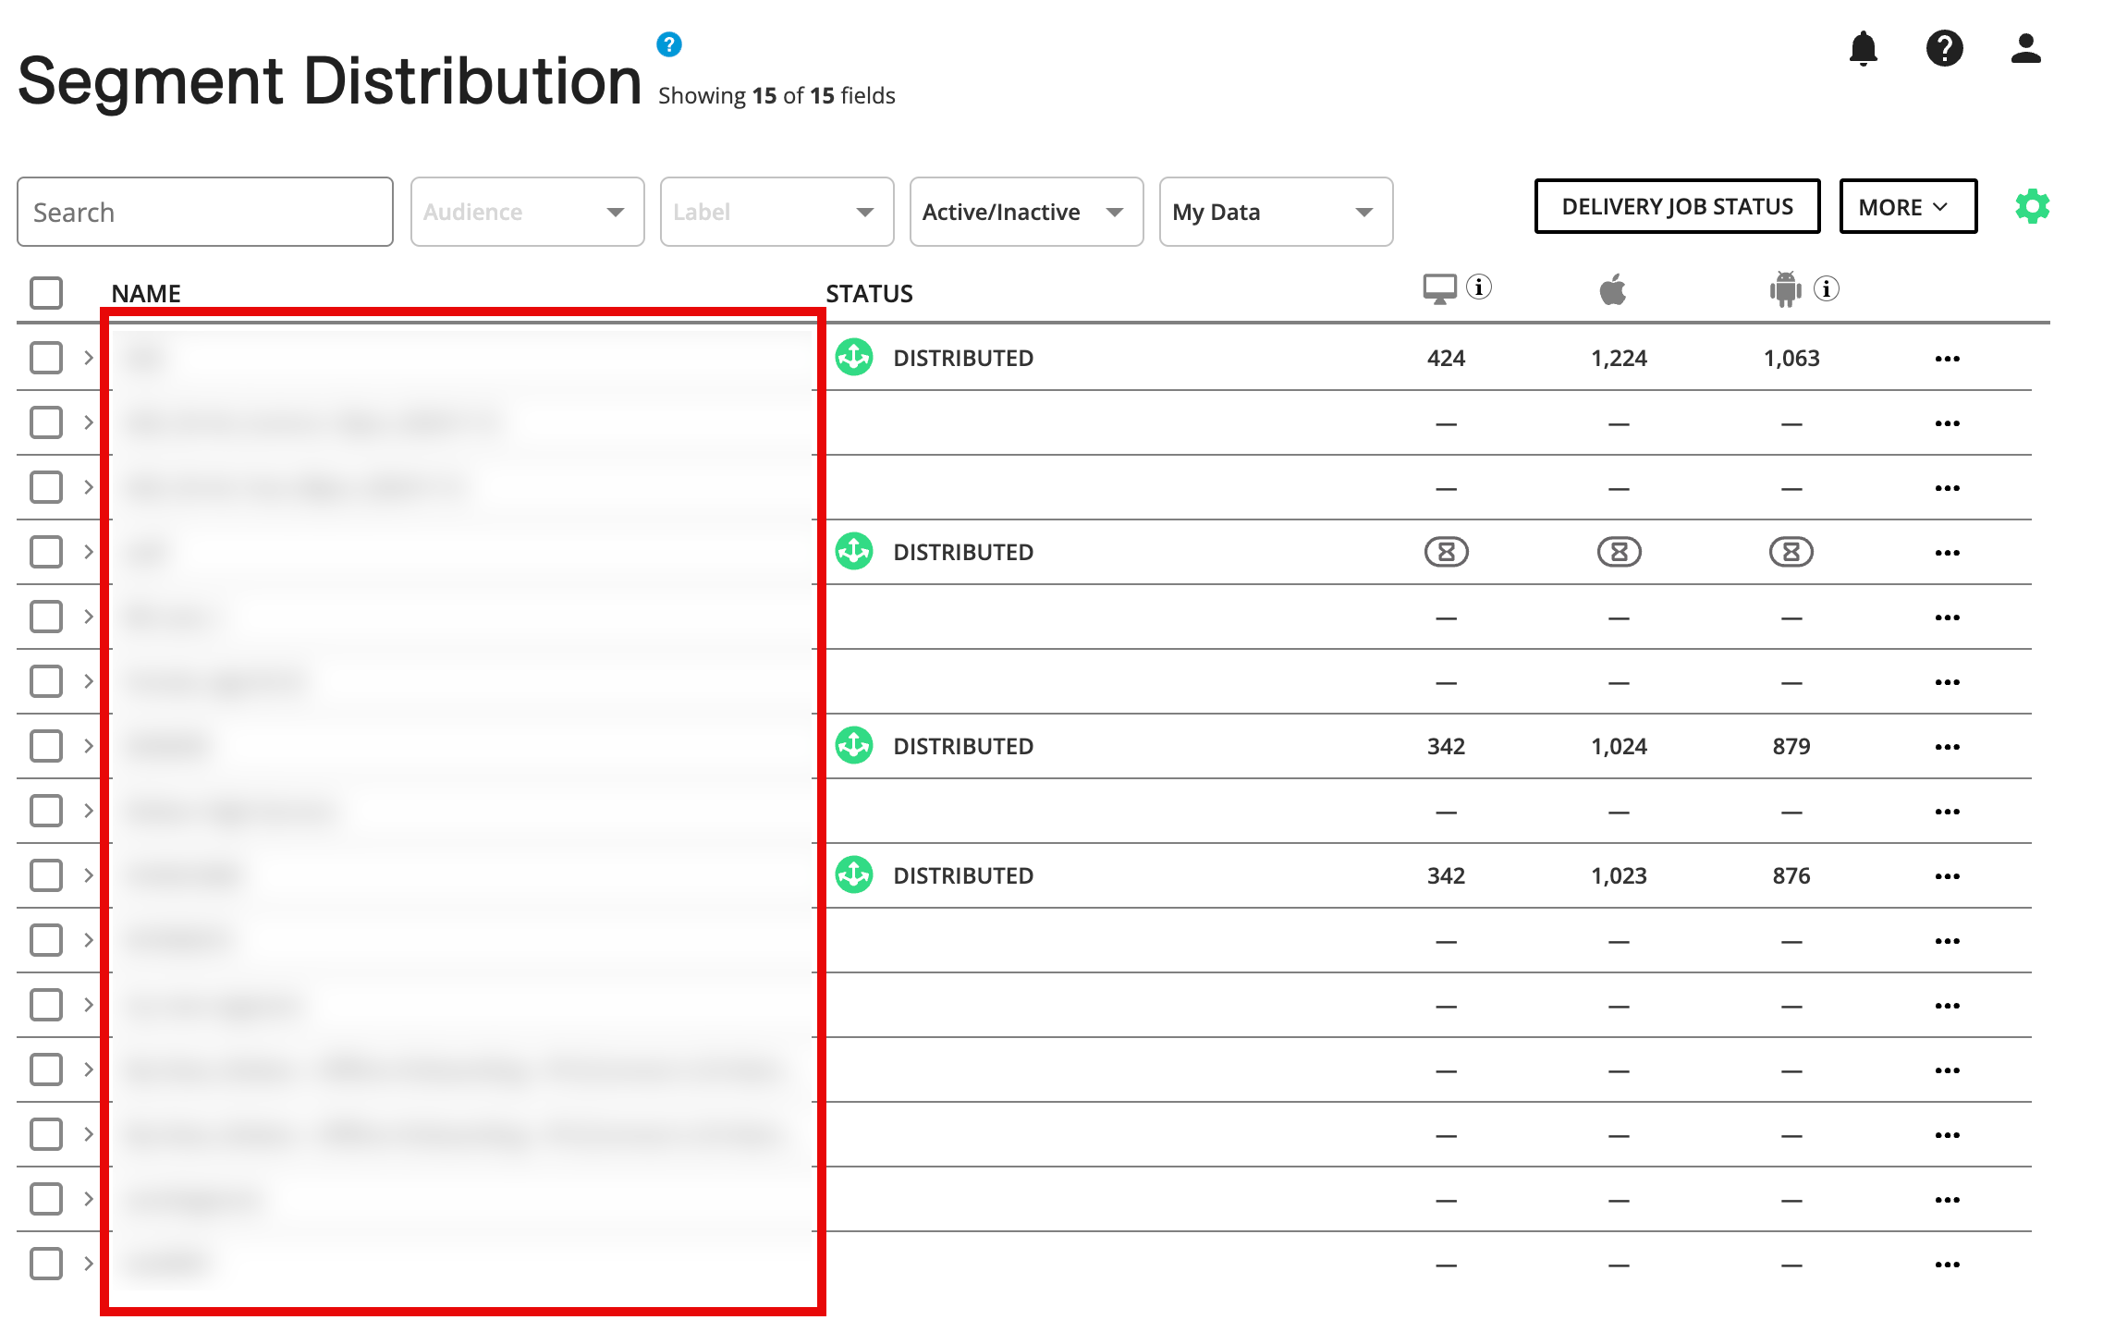The image size is (2115, 1320).
Task: Click info icon next to desktop column
Action: point(1479,287)
